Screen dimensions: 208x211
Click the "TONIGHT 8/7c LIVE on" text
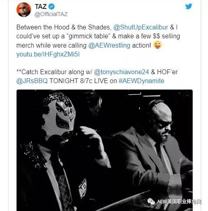pos(83,81)
